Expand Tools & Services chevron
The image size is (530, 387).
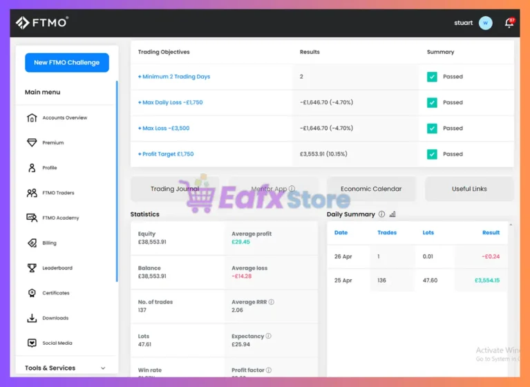(103, 368)
